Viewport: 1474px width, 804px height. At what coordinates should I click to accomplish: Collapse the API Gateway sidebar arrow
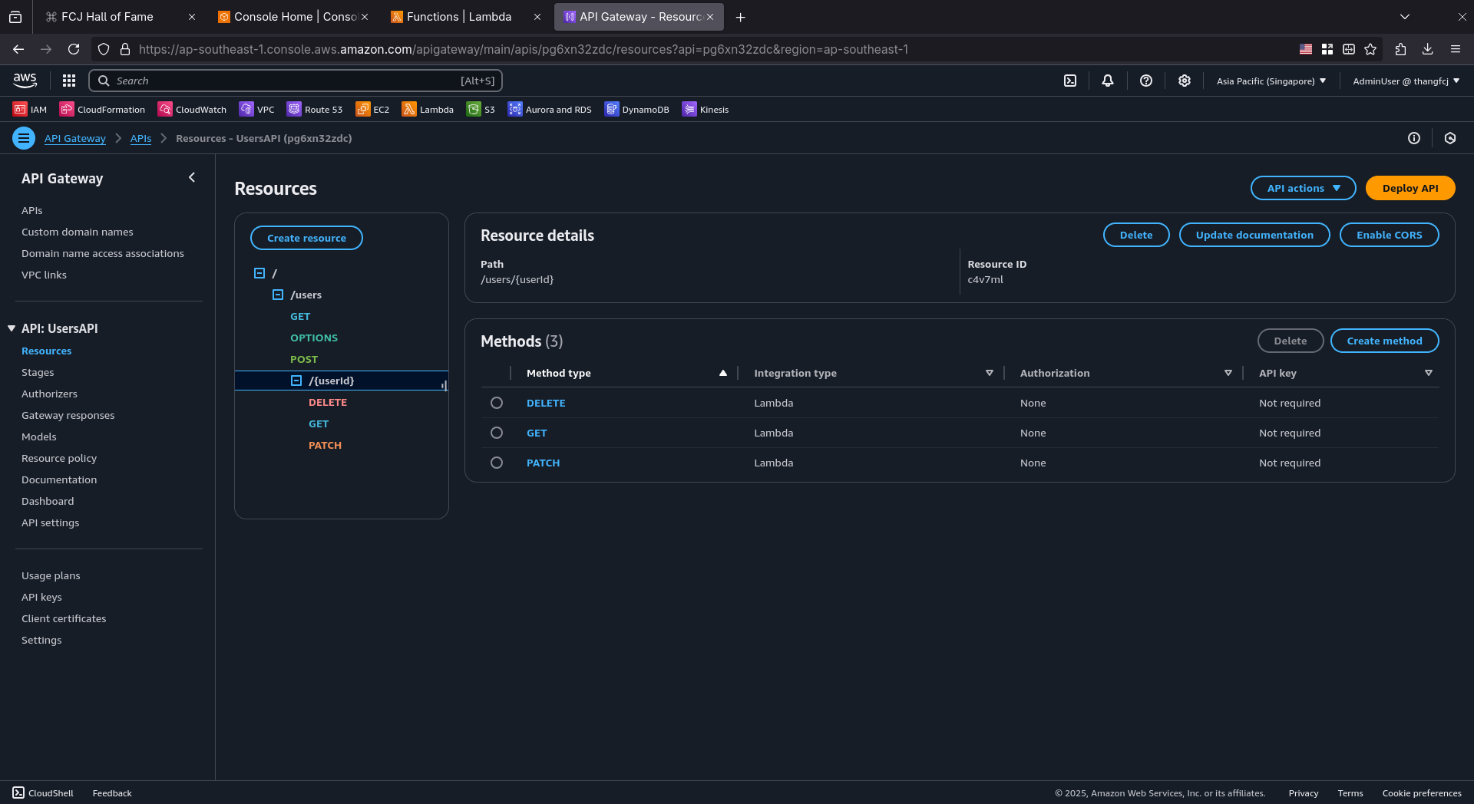click(192, 177)
